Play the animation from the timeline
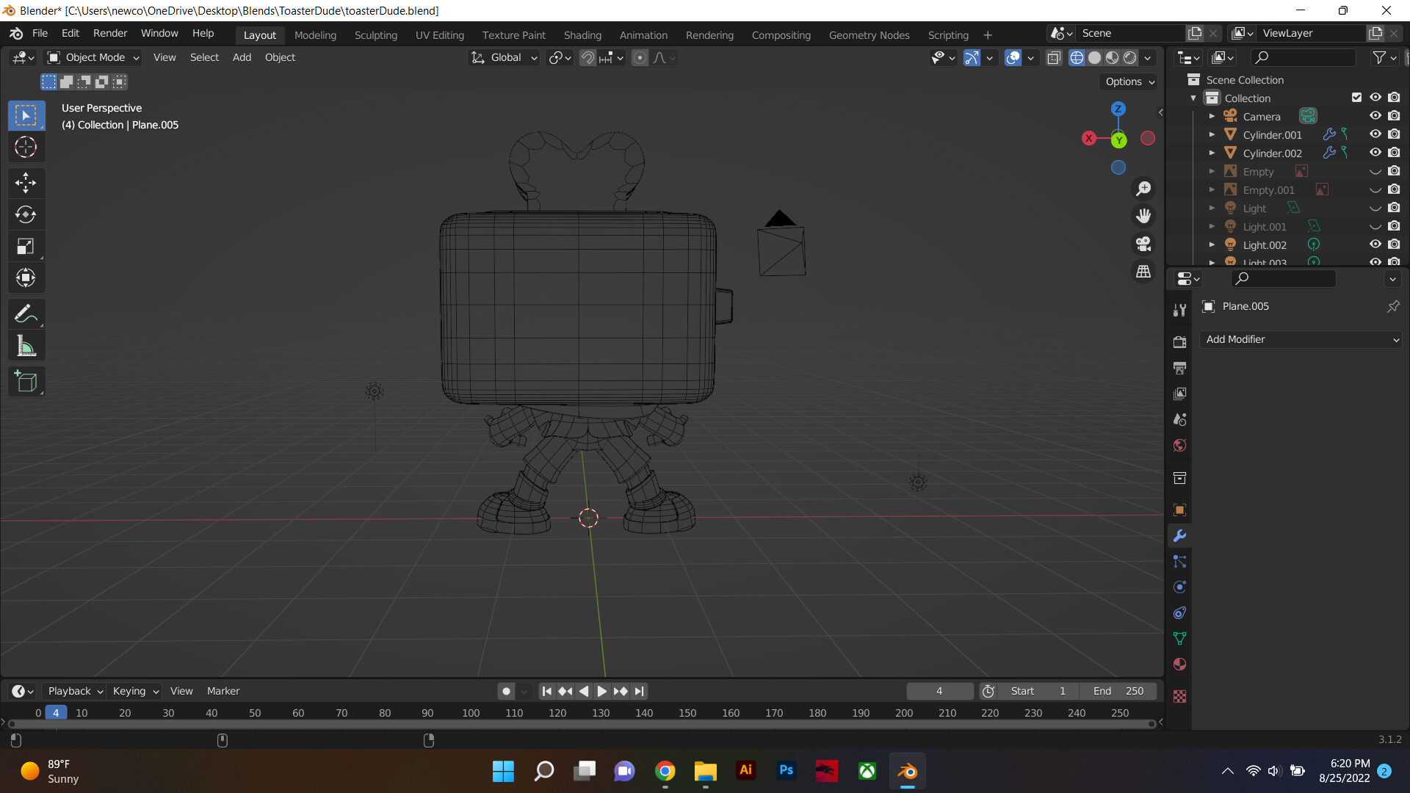This screenshot has height=793, width=1410. tap(601, 691)
